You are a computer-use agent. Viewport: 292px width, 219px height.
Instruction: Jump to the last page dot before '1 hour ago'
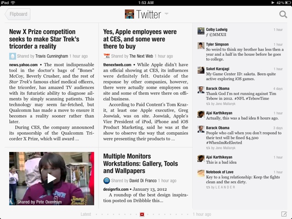[188, 214]
